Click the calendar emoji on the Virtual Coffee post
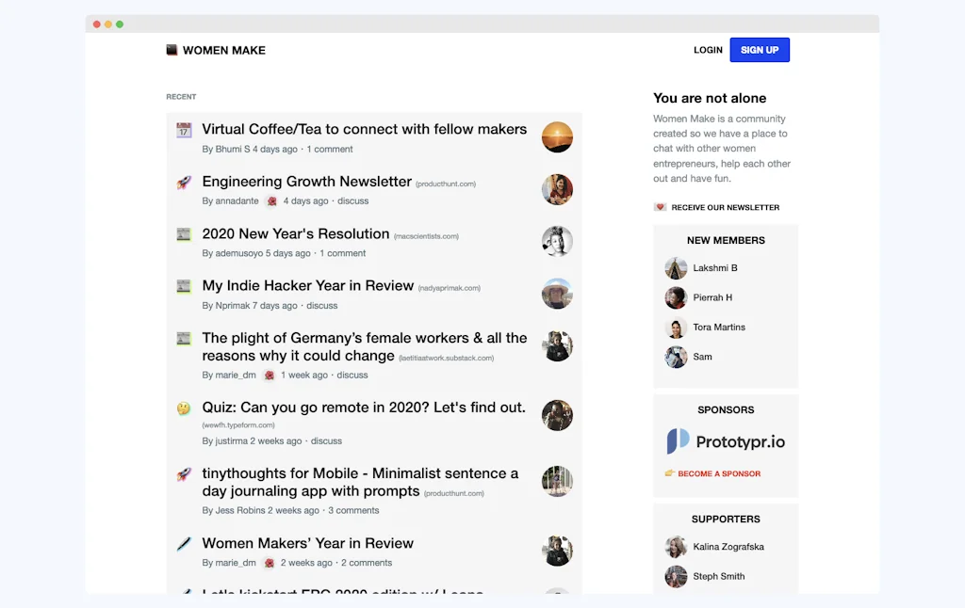965x608 pixels. coord(184,129)
